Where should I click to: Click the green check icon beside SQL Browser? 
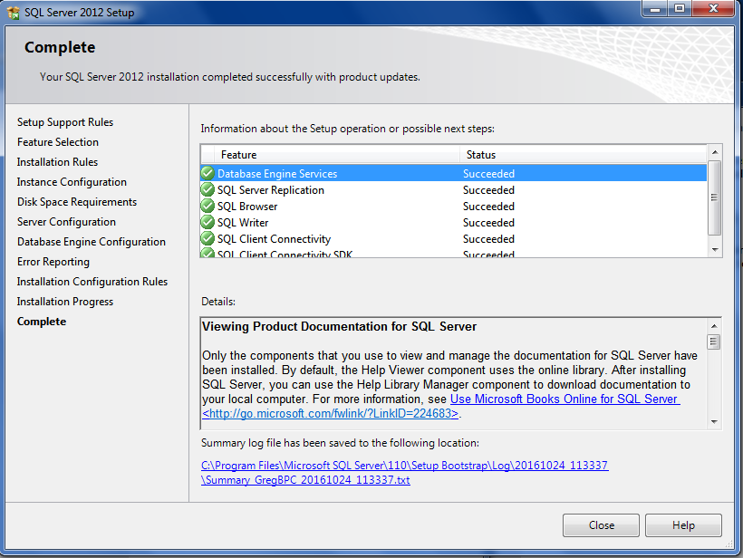click(x=207, y=206)
